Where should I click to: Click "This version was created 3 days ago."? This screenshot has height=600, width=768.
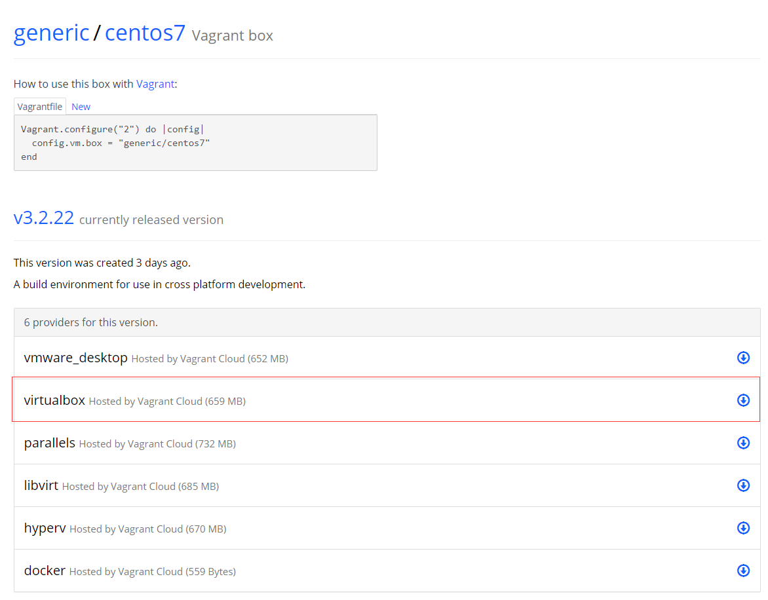(102, 263)
